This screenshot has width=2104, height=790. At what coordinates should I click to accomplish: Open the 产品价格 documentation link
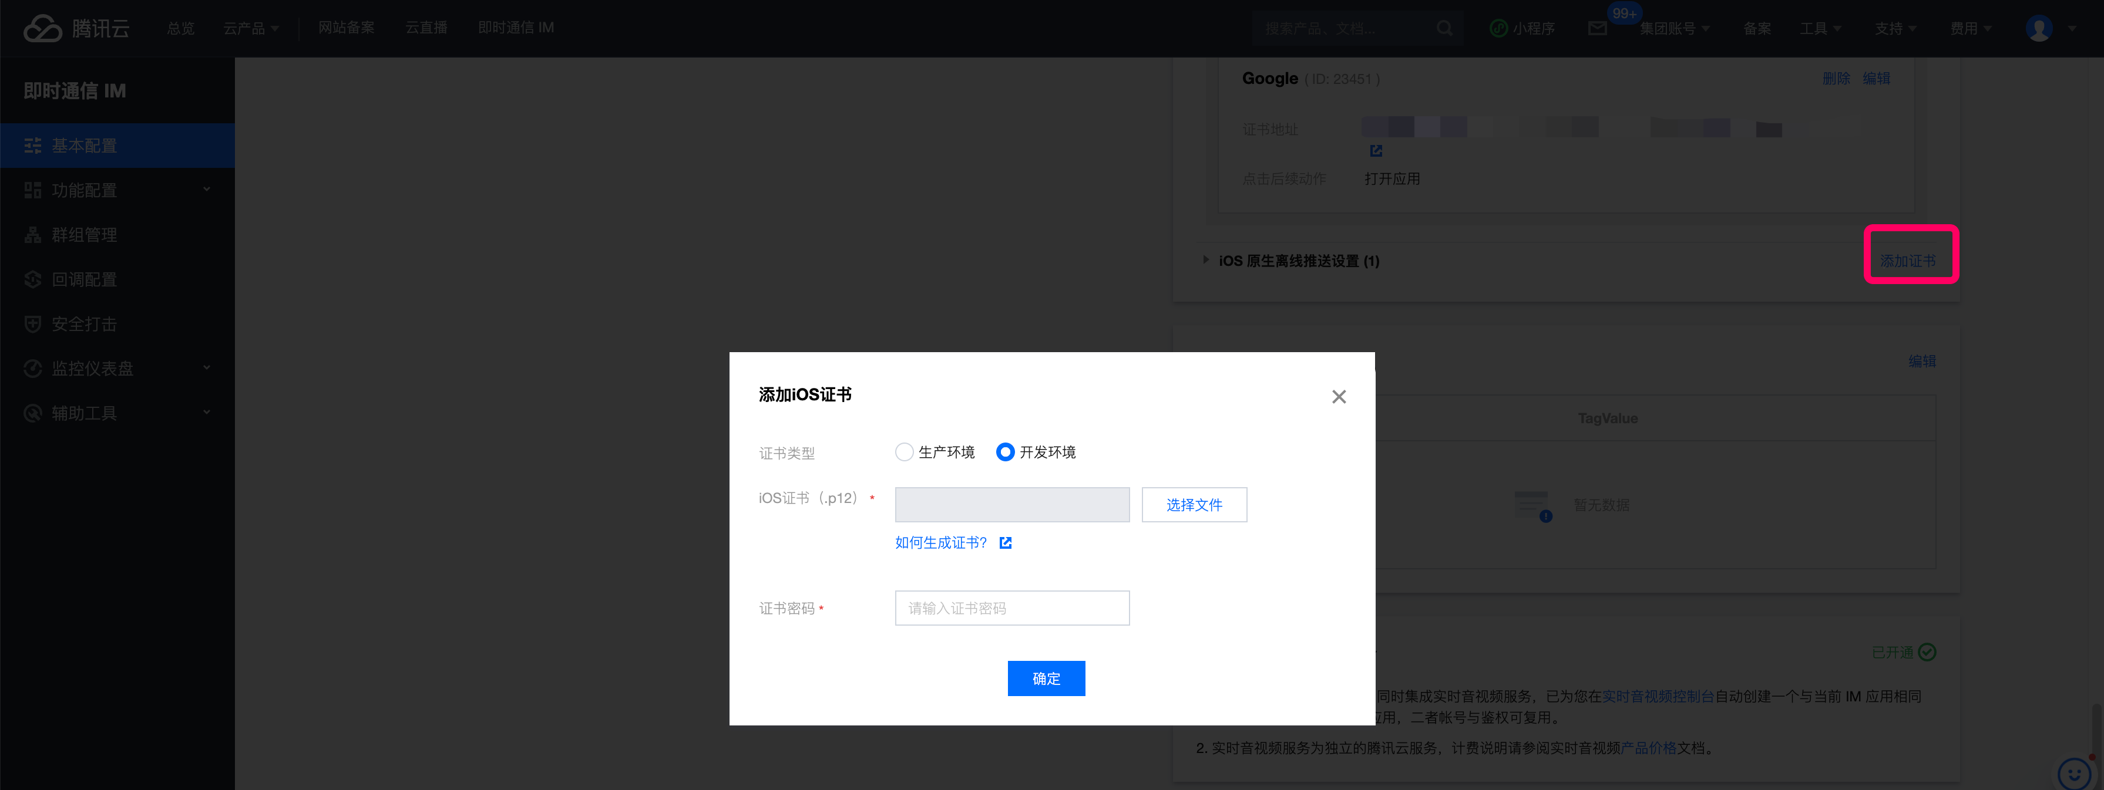point(1648,748)
